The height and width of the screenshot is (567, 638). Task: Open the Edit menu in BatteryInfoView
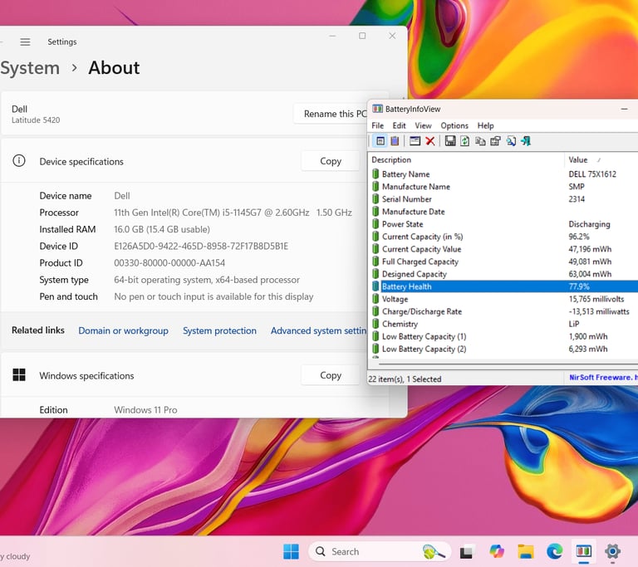click(x=399, y=125)
